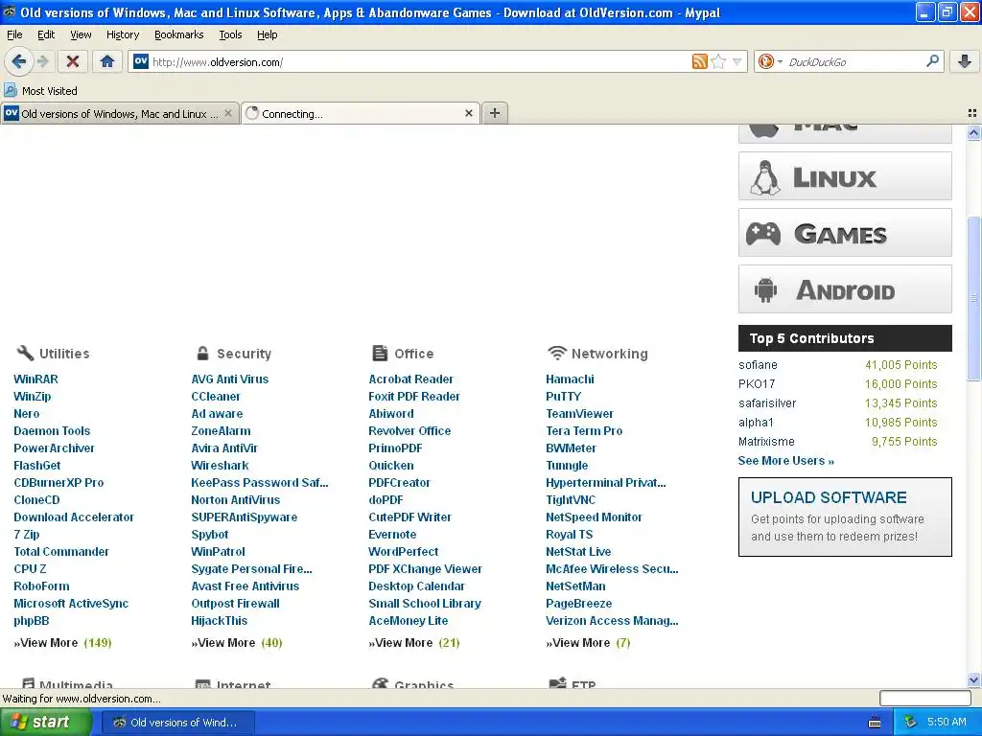Go back with the Back arrow button

coord(19,61)
